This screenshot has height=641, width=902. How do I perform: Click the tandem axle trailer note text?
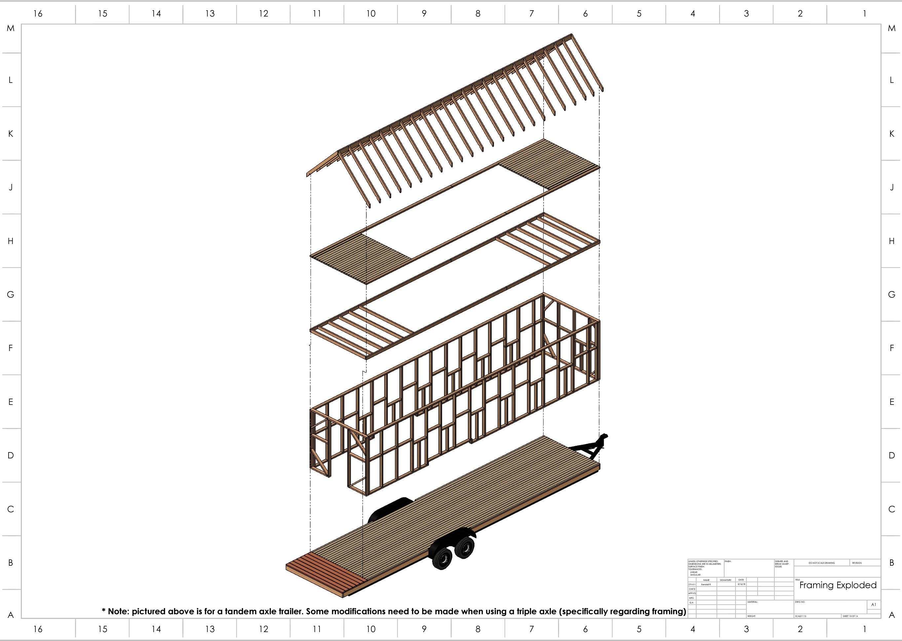pos(393,611)
